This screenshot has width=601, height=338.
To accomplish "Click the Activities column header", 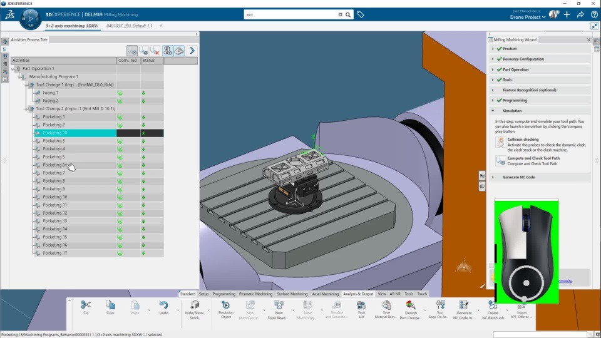I will point(63,61).
